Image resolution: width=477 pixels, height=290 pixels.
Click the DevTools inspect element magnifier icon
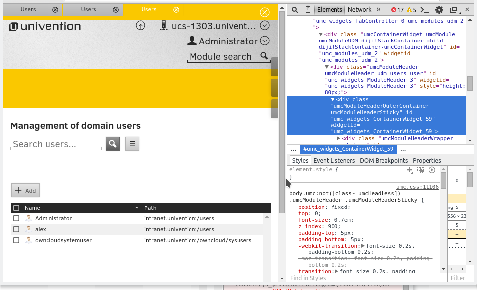coord(295,10)
